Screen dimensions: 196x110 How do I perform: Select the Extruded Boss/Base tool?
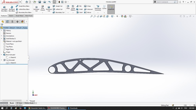click(x=4, y=9)
